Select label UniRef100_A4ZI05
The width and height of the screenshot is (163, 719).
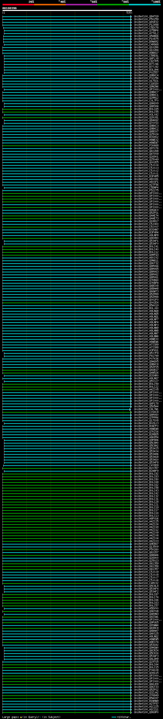(x=146, y=390)
